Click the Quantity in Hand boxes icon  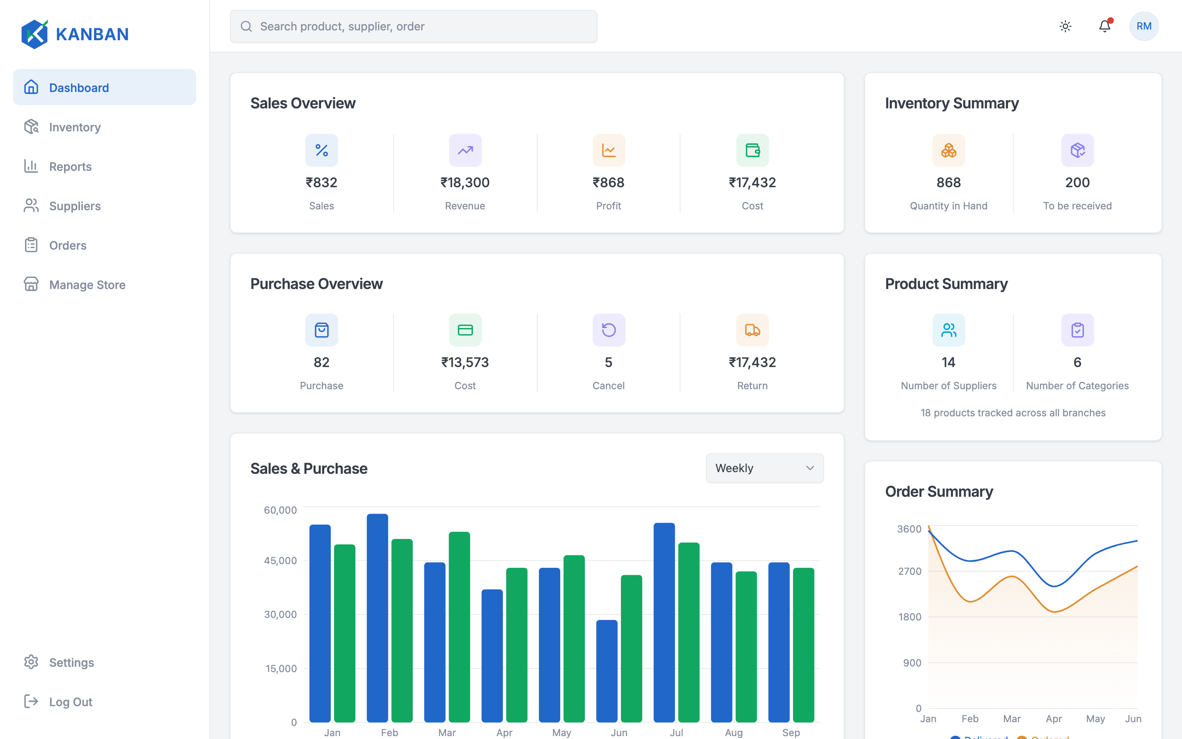click(948, 150)
